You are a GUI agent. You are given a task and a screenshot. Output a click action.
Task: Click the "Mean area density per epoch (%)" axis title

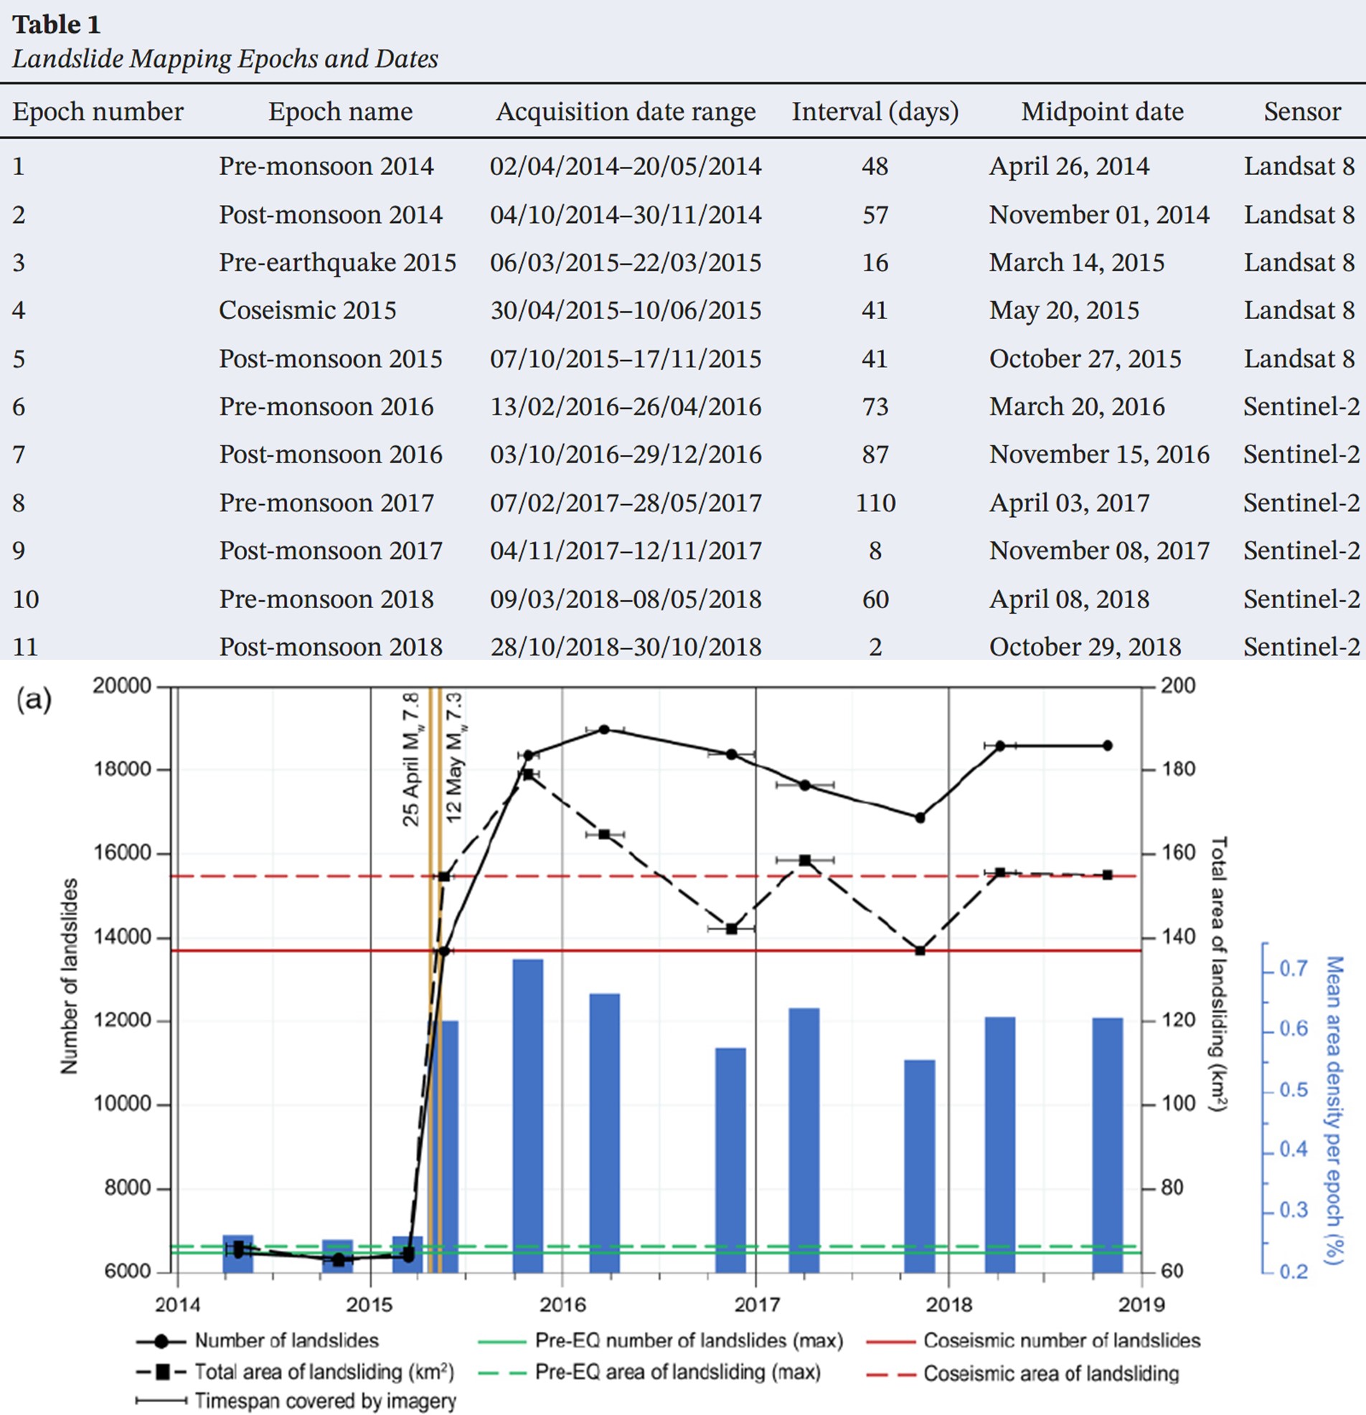(x=1334, y=1111)
